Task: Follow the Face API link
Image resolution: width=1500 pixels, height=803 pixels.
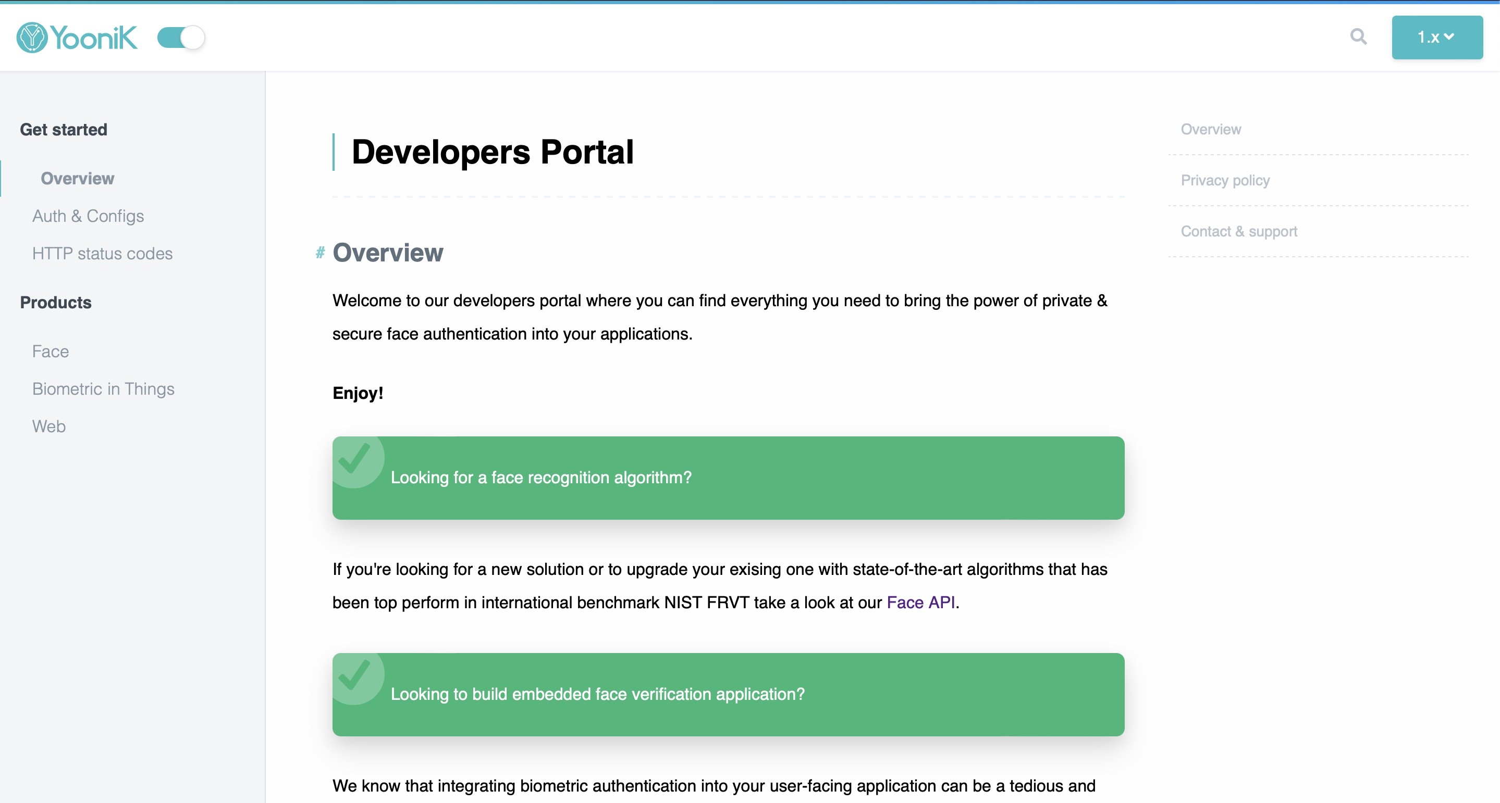Action: [920, 602]
